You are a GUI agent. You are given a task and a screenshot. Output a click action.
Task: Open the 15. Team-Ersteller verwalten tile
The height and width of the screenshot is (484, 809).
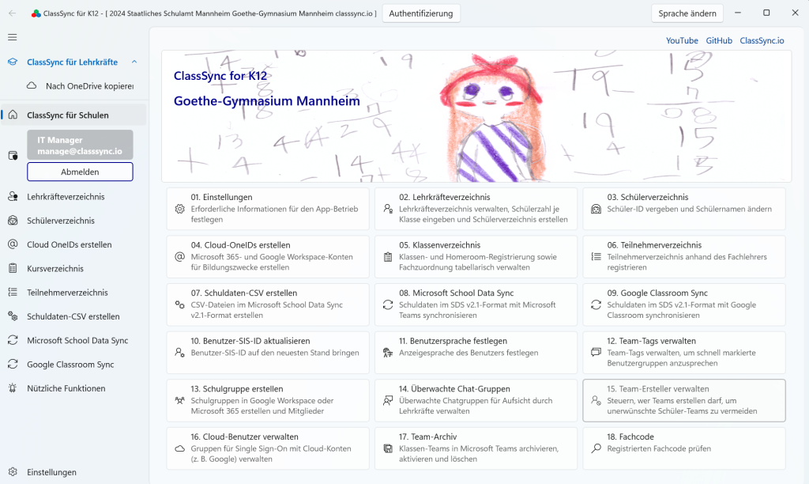(683, 401)
